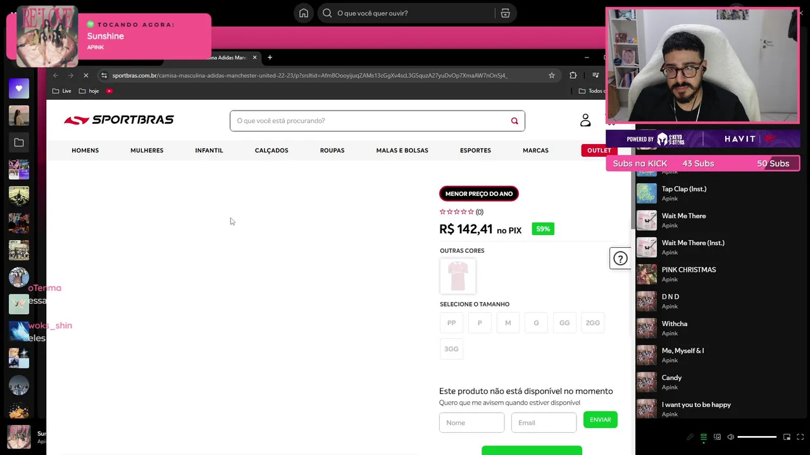Open the INFANTIL menu

pyautogui.click(x=209, y=150)
